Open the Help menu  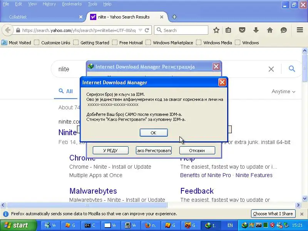click(107, 4)
